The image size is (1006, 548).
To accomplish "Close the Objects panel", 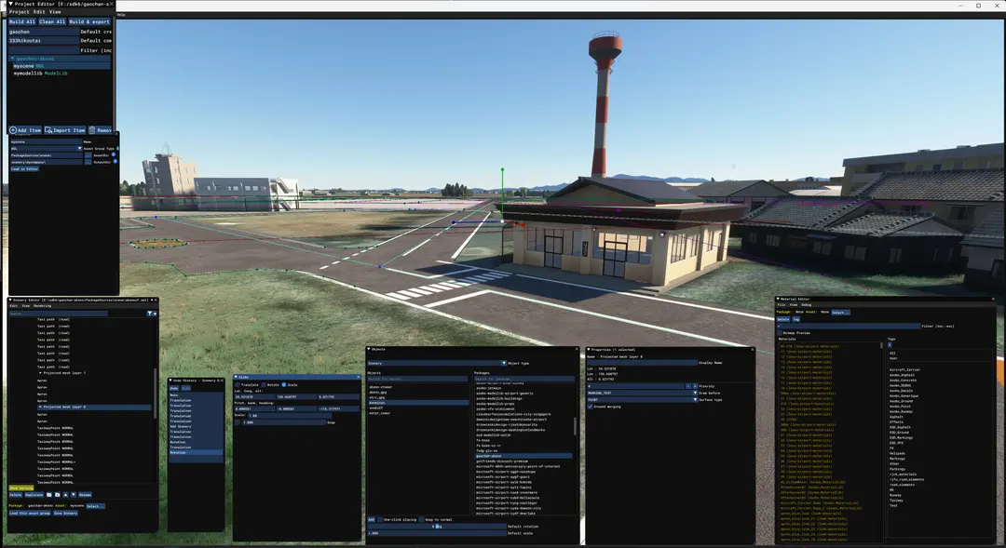I will click(x=577, y=349).
